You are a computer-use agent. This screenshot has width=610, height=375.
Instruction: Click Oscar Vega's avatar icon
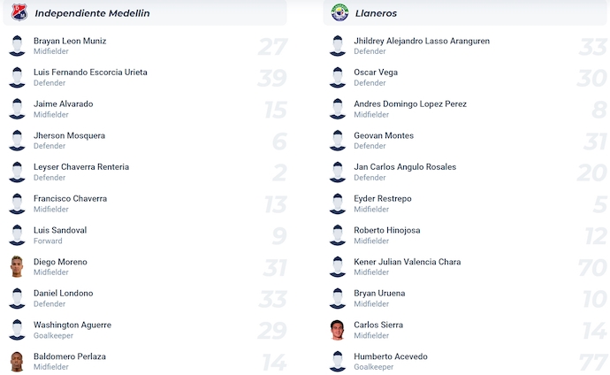pos(337,78)
